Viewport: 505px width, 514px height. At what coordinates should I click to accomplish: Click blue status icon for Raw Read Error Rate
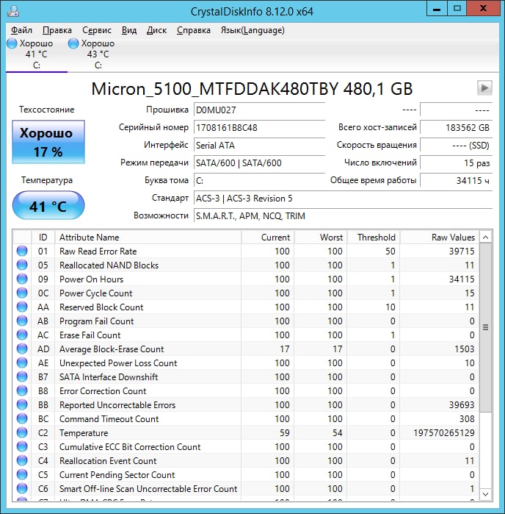22,251
